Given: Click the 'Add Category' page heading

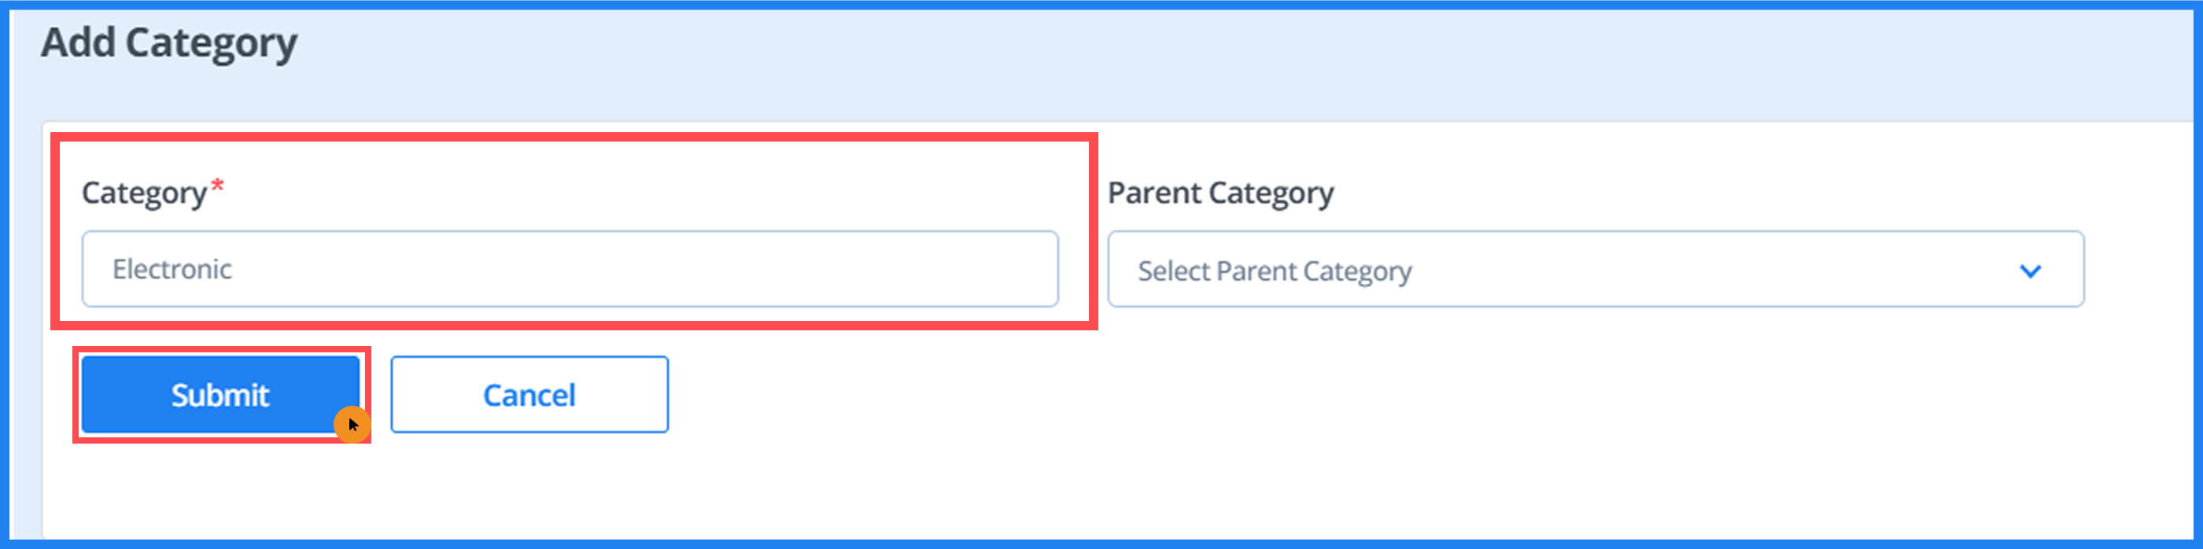Looking at the screenshot, I should pyautogui.click(x=168, y=42).
